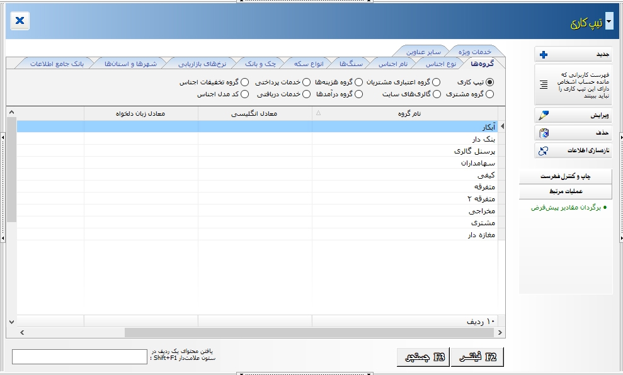Select the گروه مشتری radio button
This screenshot has height=375, width=623.
pos(490,94)
